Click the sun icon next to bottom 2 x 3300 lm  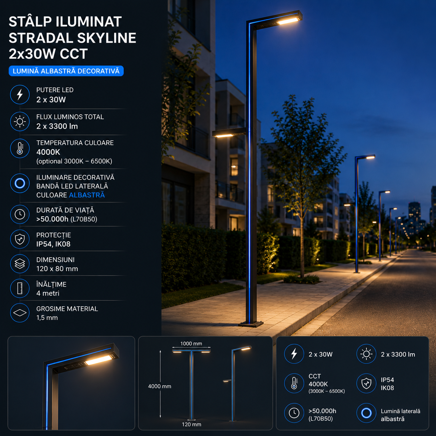pos(366,354)
